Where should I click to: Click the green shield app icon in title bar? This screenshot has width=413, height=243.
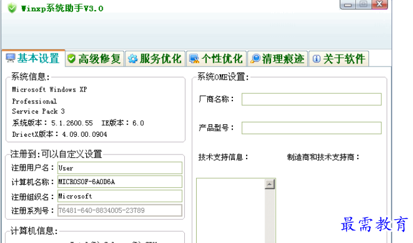pos(12,8)
